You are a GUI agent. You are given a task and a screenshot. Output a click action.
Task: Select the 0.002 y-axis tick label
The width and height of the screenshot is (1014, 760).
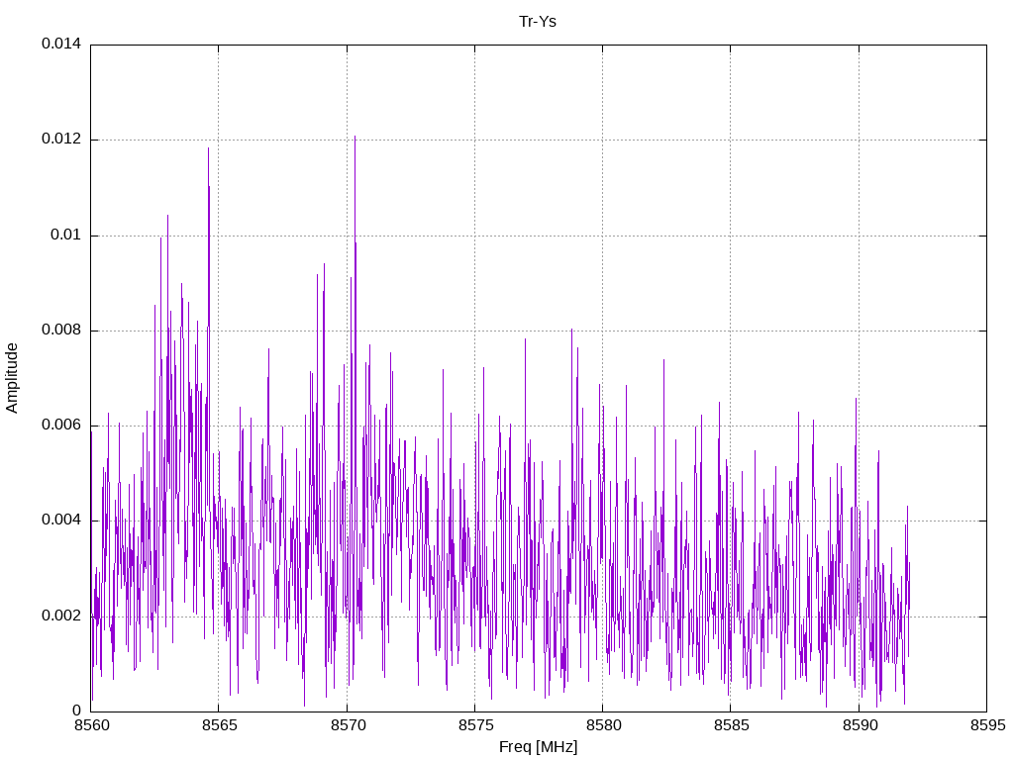pos(60,616)
